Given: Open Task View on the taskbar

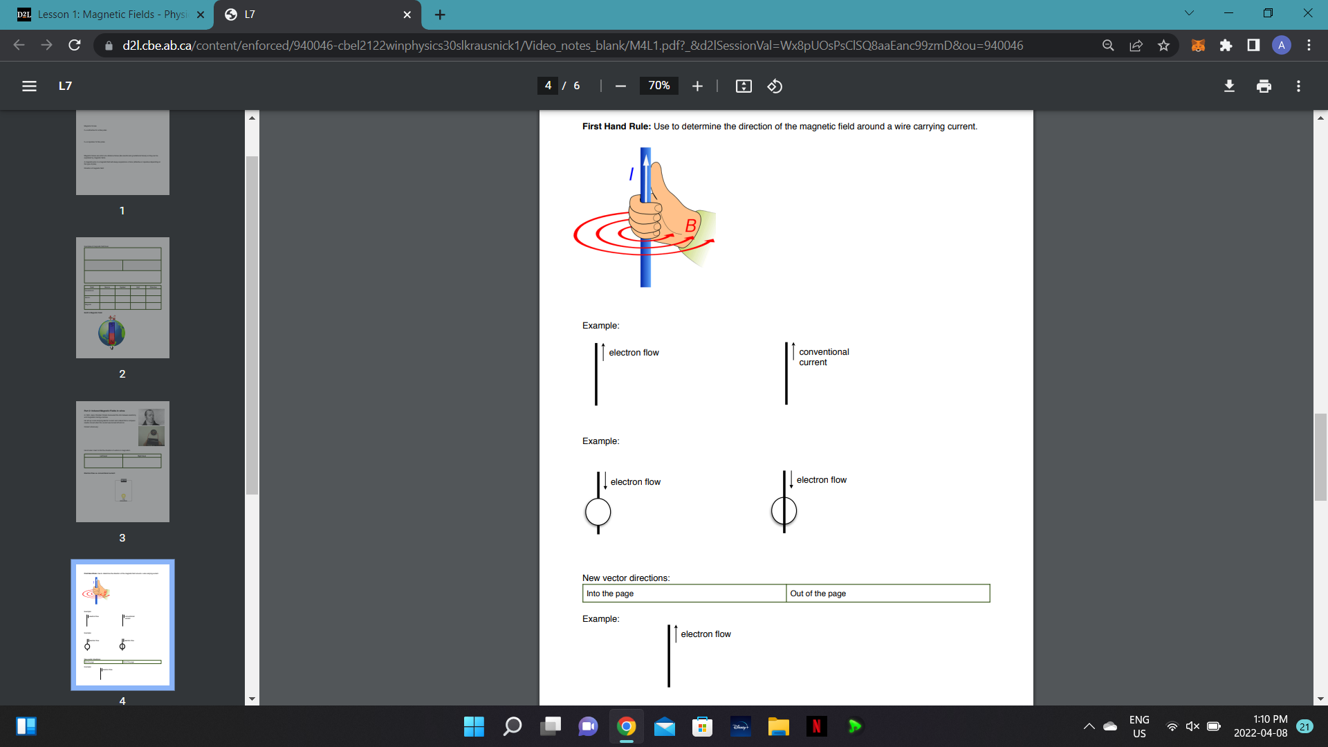Looking at the screenshot, I should [x=551, y=726].
